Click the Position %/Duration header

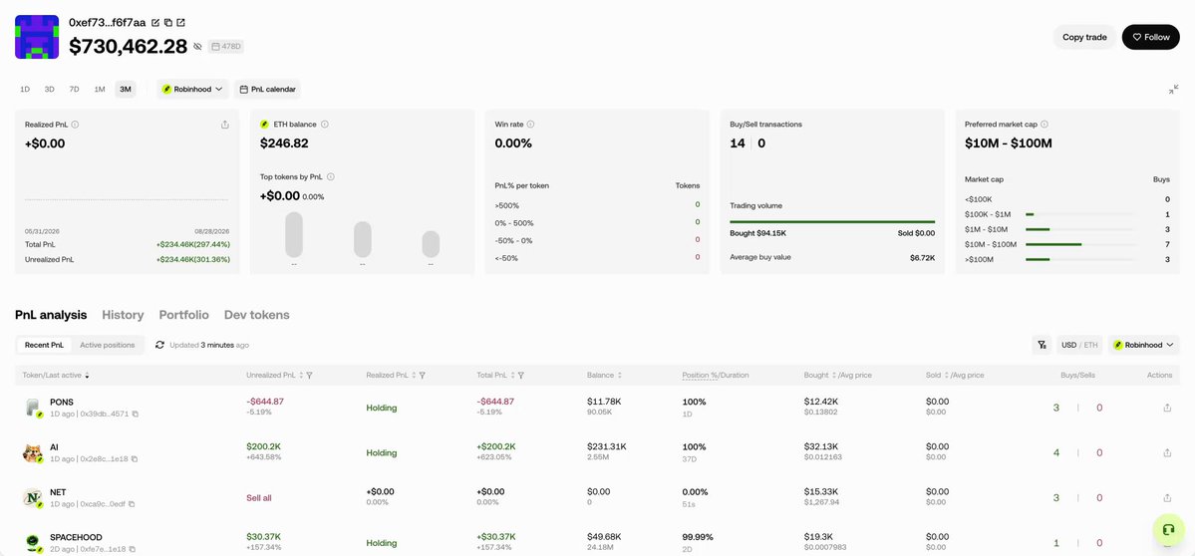715,376
